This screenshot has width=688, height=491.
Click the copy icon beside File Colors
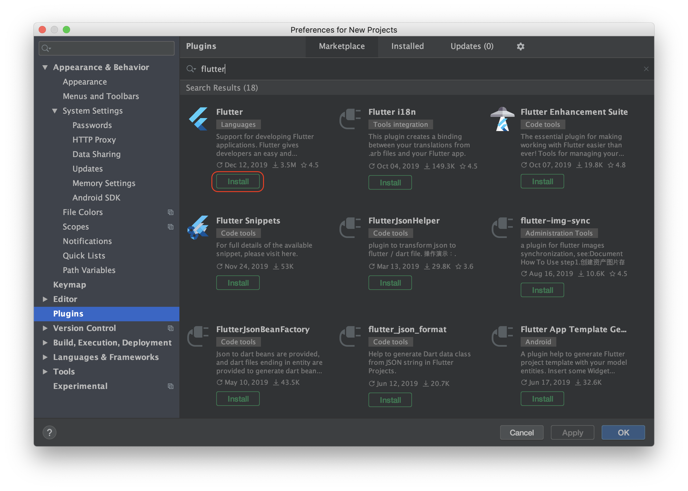point(171,212)
